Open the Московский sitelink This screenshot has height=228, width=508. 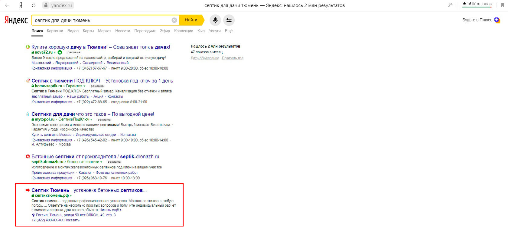(x=41, y=63)
